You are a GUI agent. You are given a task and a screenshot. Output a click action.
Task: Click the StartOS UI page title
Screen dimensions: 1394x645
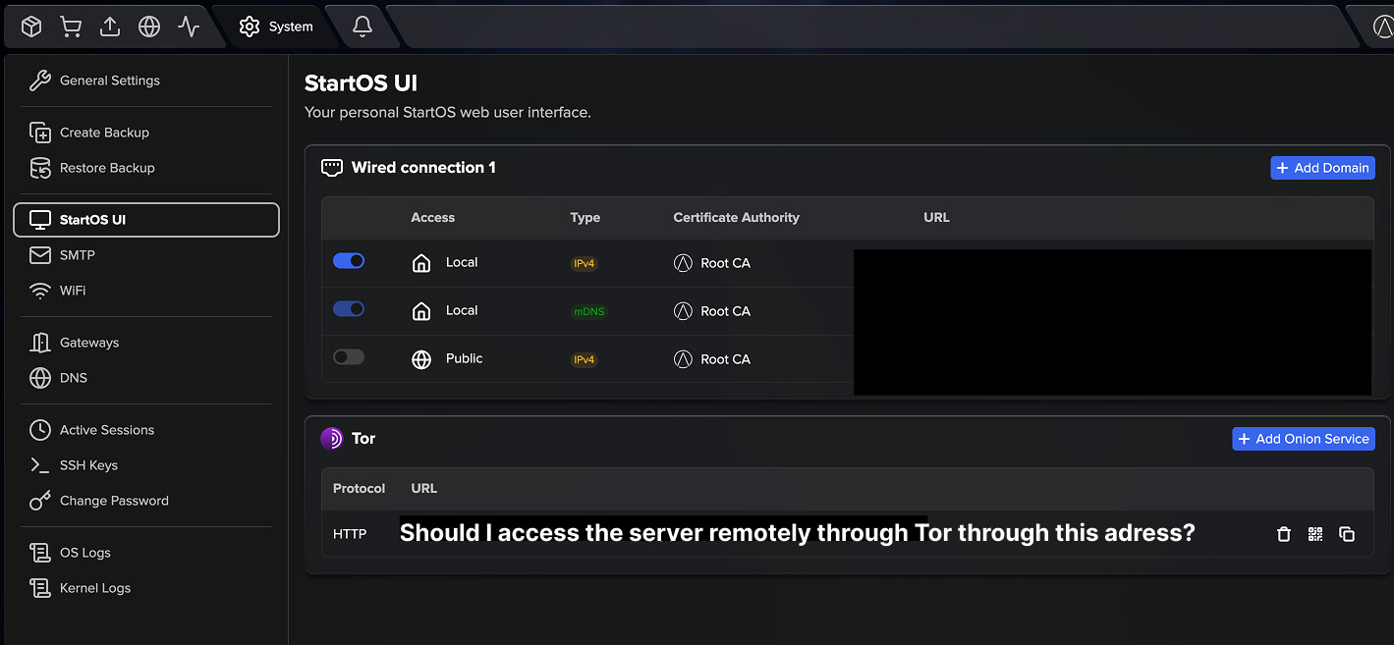point(362,83)
